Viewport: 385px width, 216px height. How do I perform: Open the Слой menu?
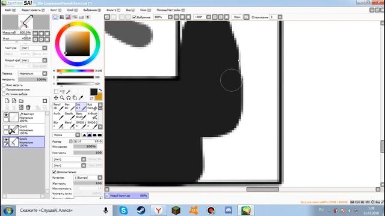(72, 10)
